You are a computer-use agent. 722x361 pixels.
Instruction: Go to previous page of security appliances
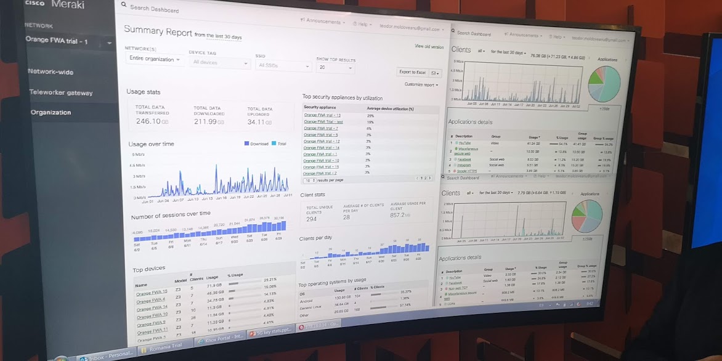(418, 178)
